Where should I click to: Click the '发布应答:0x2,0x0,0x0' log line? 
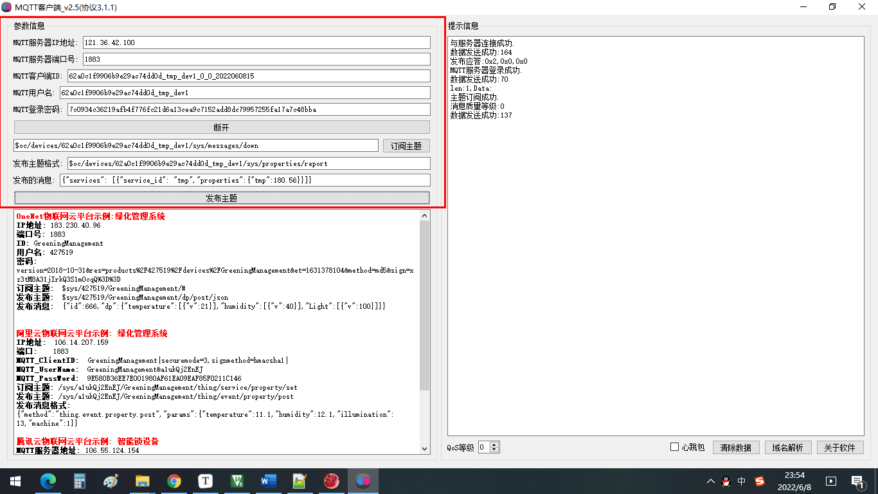[x=489, y=61]
